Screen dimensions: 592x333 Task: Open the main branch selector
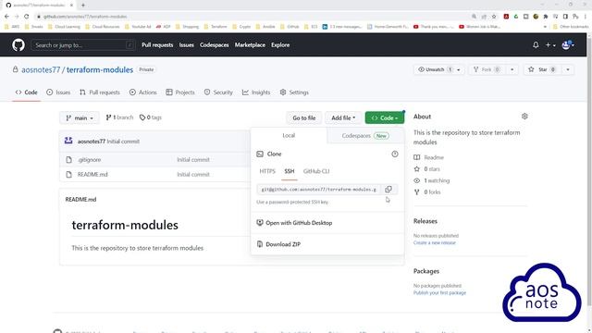click(x=80, y=117)
